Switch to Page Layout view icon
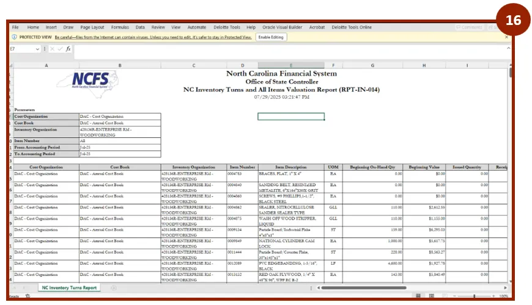Viewport: 532px width, 305px height. pyautogui.click(x=430, y=296)
